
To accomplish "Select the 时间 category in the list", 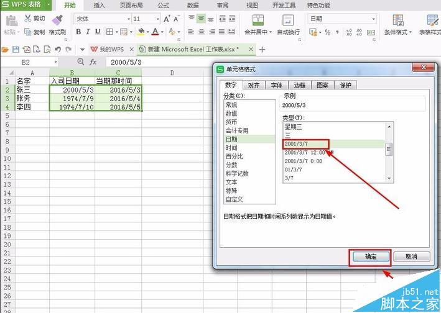I will (249, 148).
